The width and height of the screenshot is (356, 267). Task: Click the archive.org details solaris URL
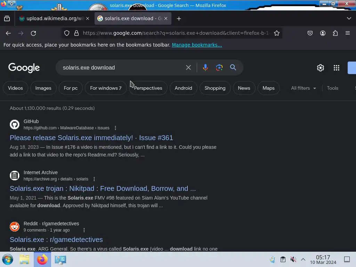click(56, 179)
